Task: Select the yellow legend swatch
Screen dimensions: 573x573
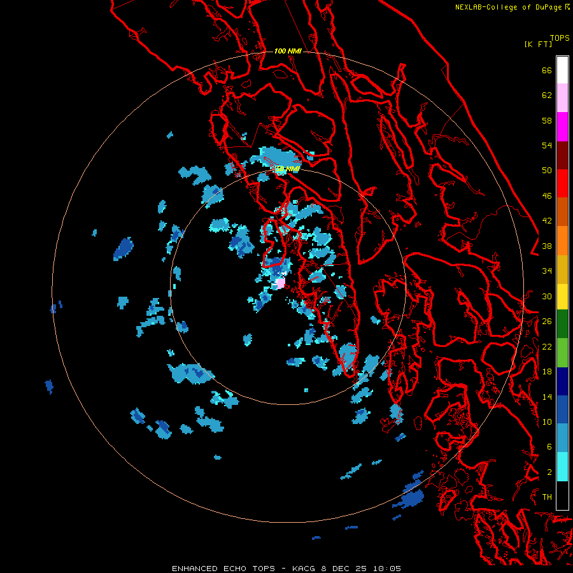Action: pyautogui.click(x=562, y=297)
